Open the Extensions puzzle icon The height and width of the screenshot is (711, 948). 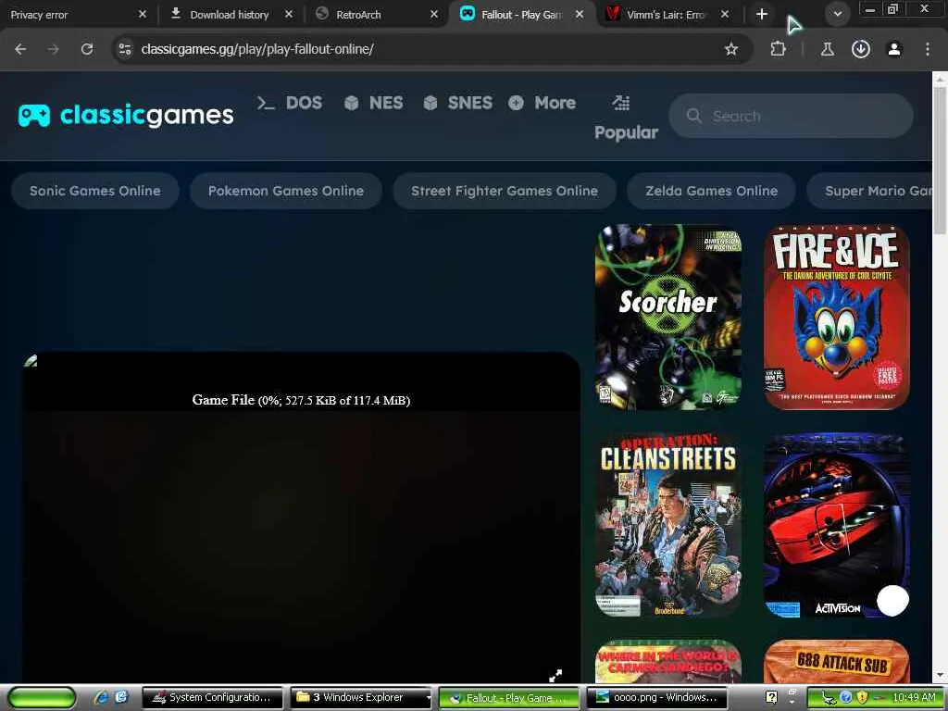(778, 49)
